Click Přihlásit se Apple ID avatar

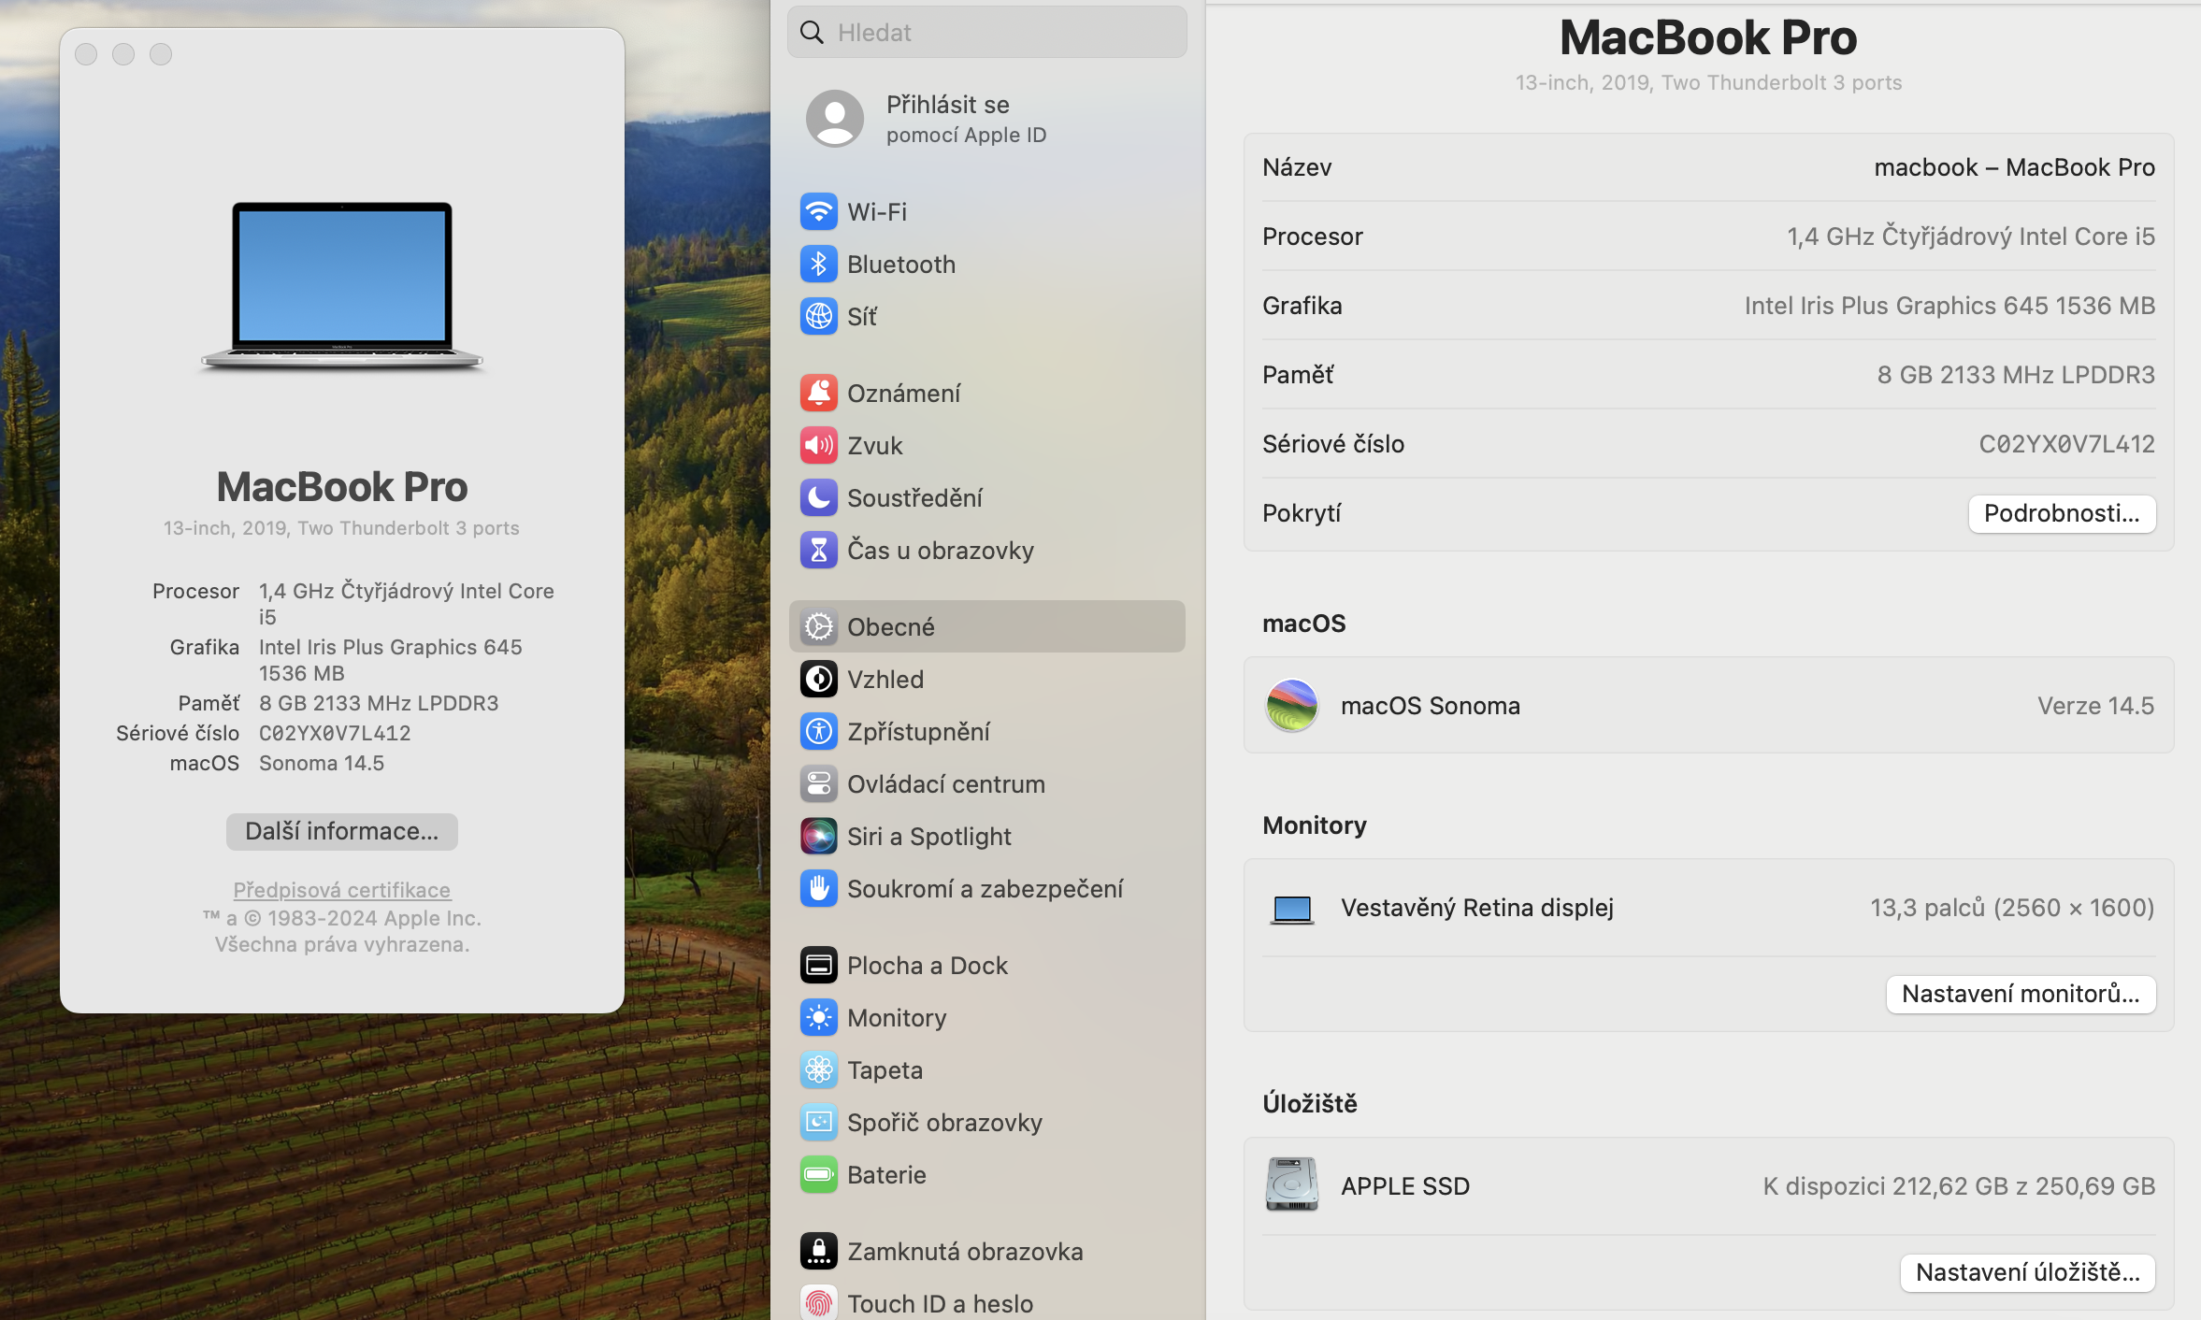click(834, 119)
